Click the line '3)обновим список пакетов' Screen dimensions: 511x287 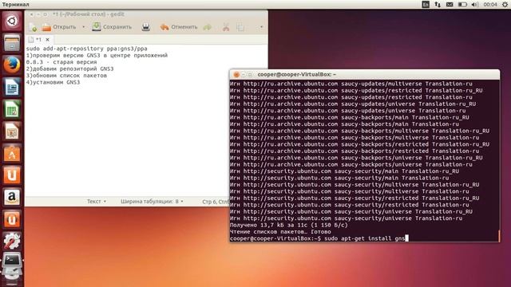click(66, 76)
